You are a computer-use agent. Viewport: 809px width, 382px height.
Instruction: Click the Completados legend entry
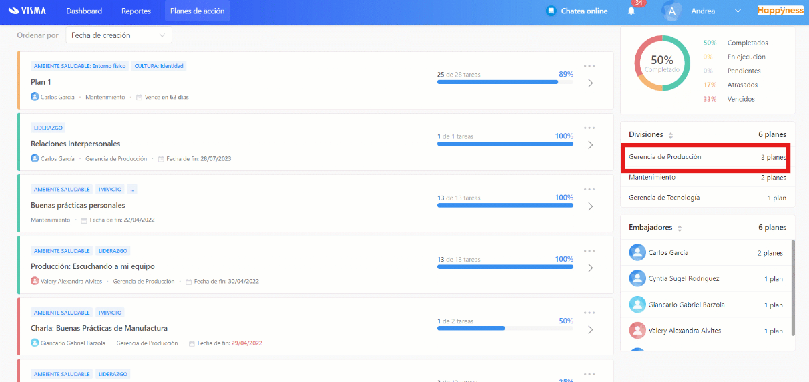pos(748,43)
